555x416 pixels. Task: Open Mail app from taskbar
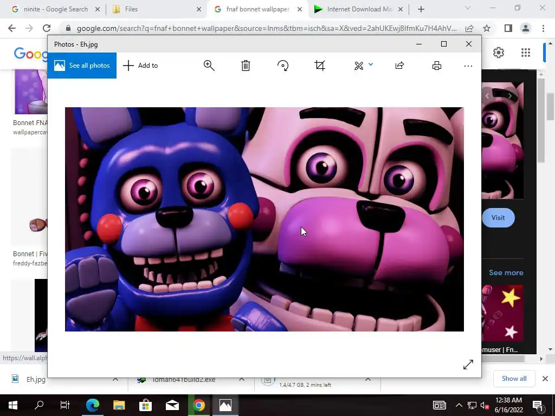[172, 405]
